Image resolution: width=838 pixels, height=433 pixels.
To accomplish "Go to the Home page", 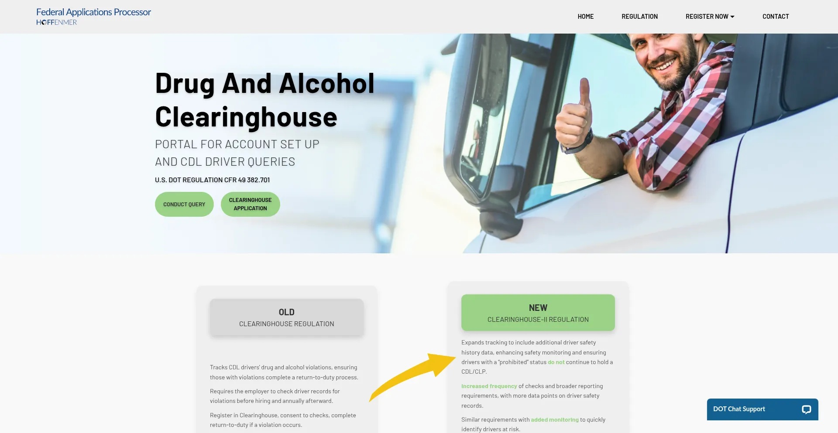I will point(585,17).
